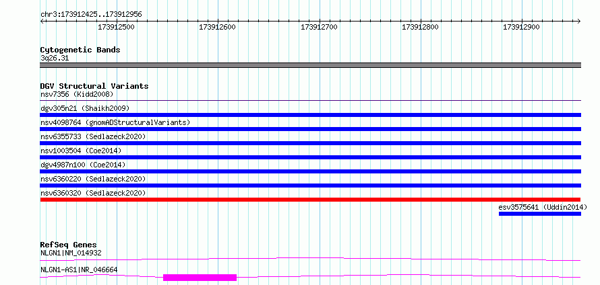Click the blue bar under dgv305n21
This screenshot has width=600, height=285.
pyautogui.click(x=310, y=115)
